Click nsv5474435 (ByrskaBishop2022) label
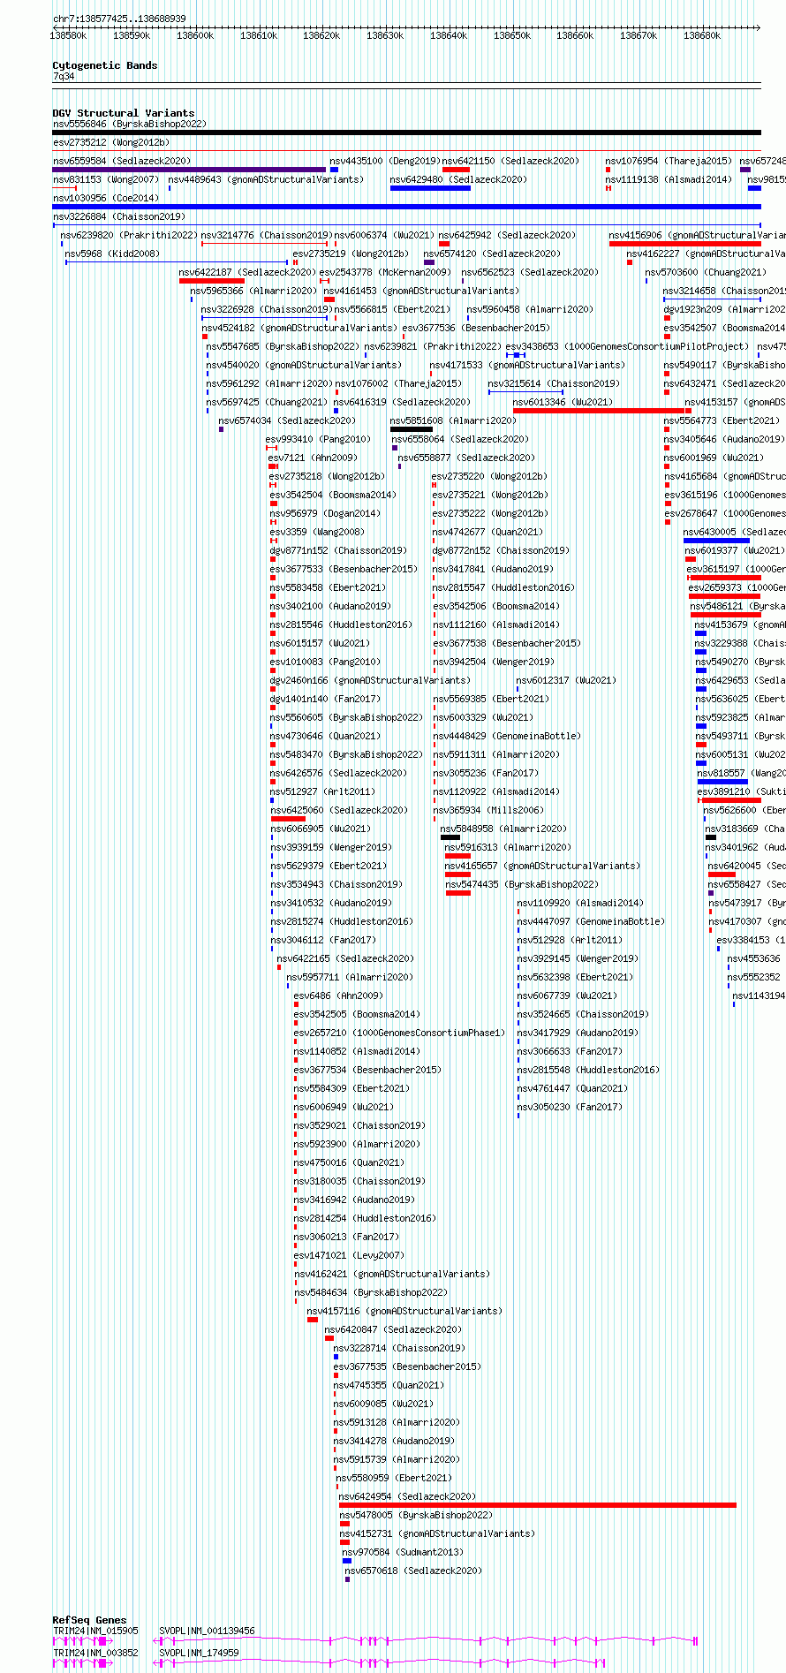 click(522, 885)
